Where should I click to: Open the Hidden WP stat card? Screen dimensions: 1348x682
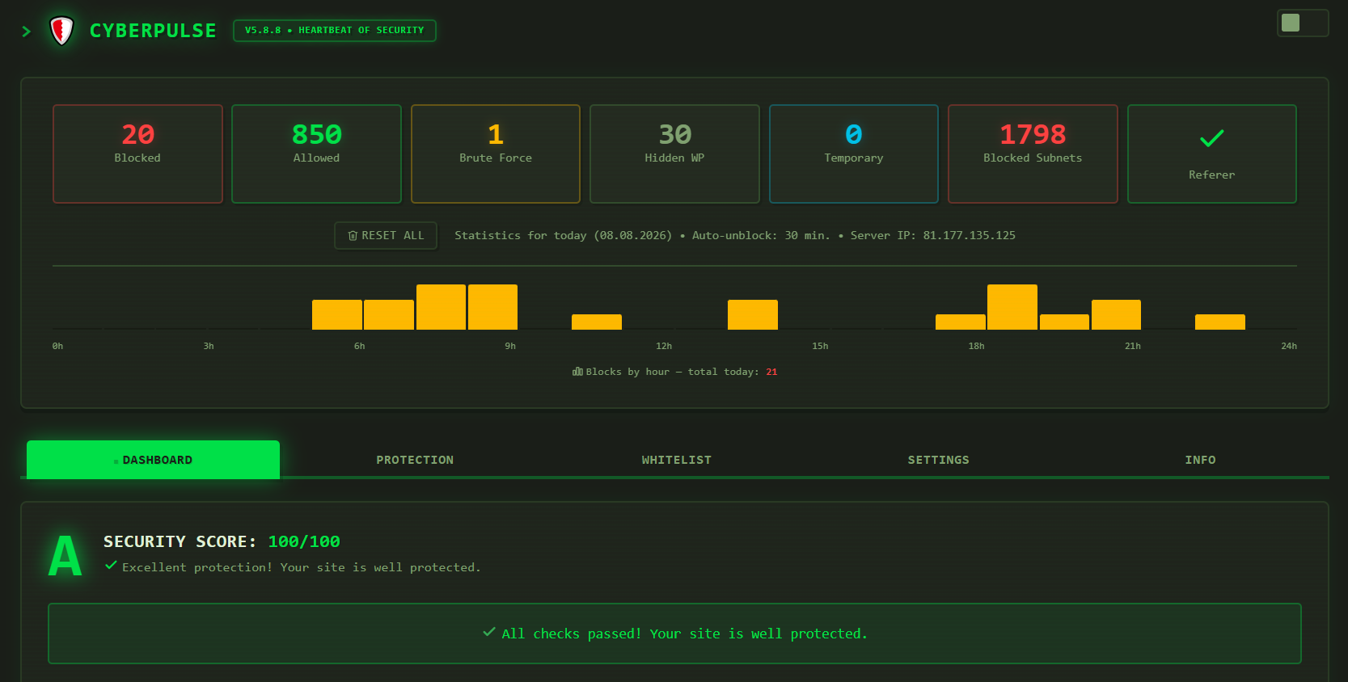click(x=674, y=154)
